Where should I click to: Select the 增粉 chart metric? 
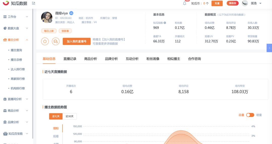click(56, 128)
